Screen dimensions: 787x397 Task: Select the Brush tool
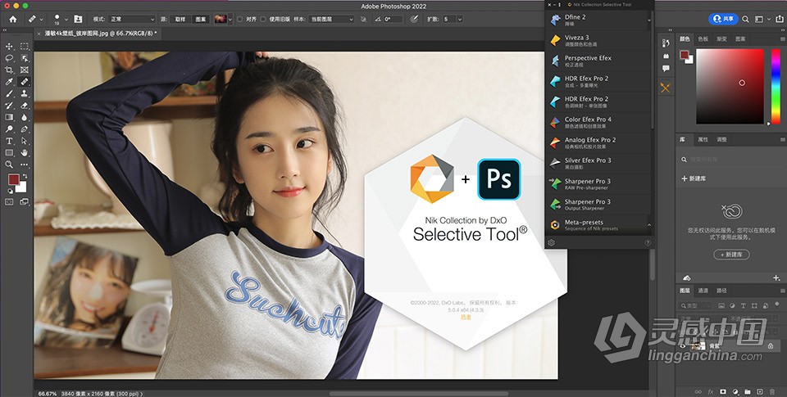[9, 94]
